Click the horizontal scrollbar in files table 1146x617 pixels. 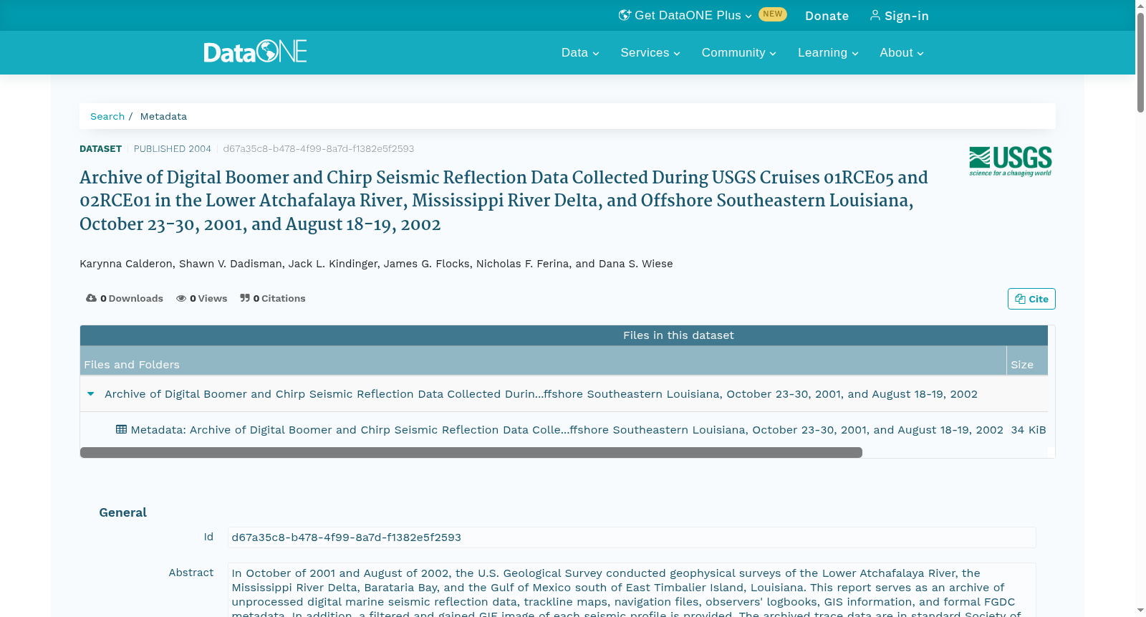(x=471, y=452)
